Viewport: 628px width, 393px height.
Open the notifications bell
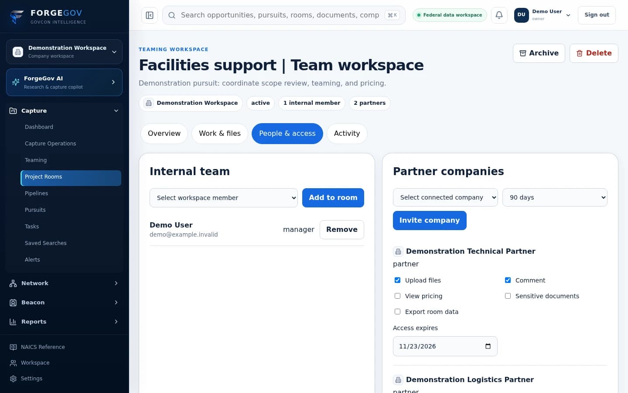499,15
